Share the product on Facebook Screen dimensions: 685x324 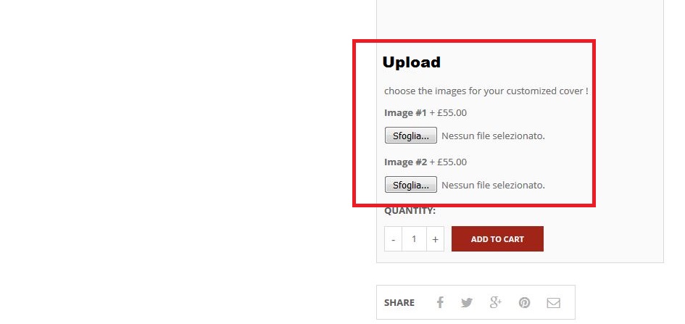440,302
